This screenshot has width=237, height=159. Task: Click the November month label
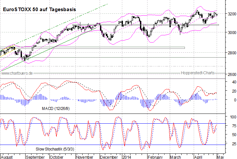[85, 157]
